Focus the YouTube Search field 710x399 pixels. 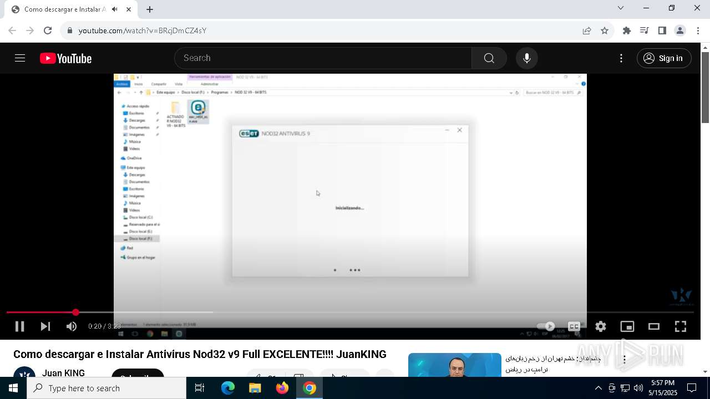pyautogui.click(x=323, y=58)
